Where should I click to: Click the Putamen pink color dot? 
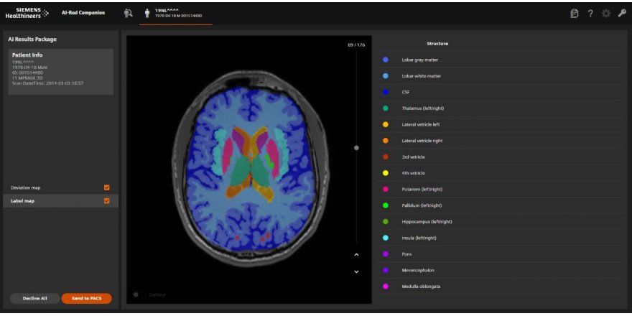(x=386, y=189)
